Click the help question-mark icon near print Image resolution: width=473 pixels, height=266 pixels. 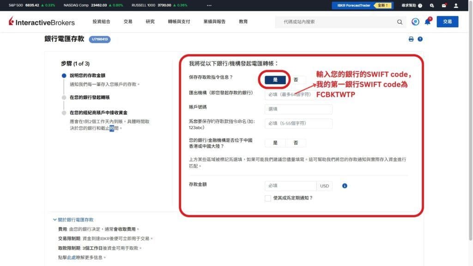[420, 39]
